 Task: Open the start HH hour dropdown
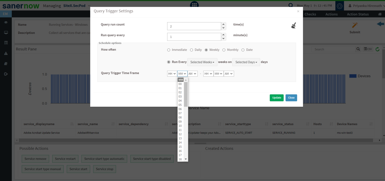click(172, 74)
